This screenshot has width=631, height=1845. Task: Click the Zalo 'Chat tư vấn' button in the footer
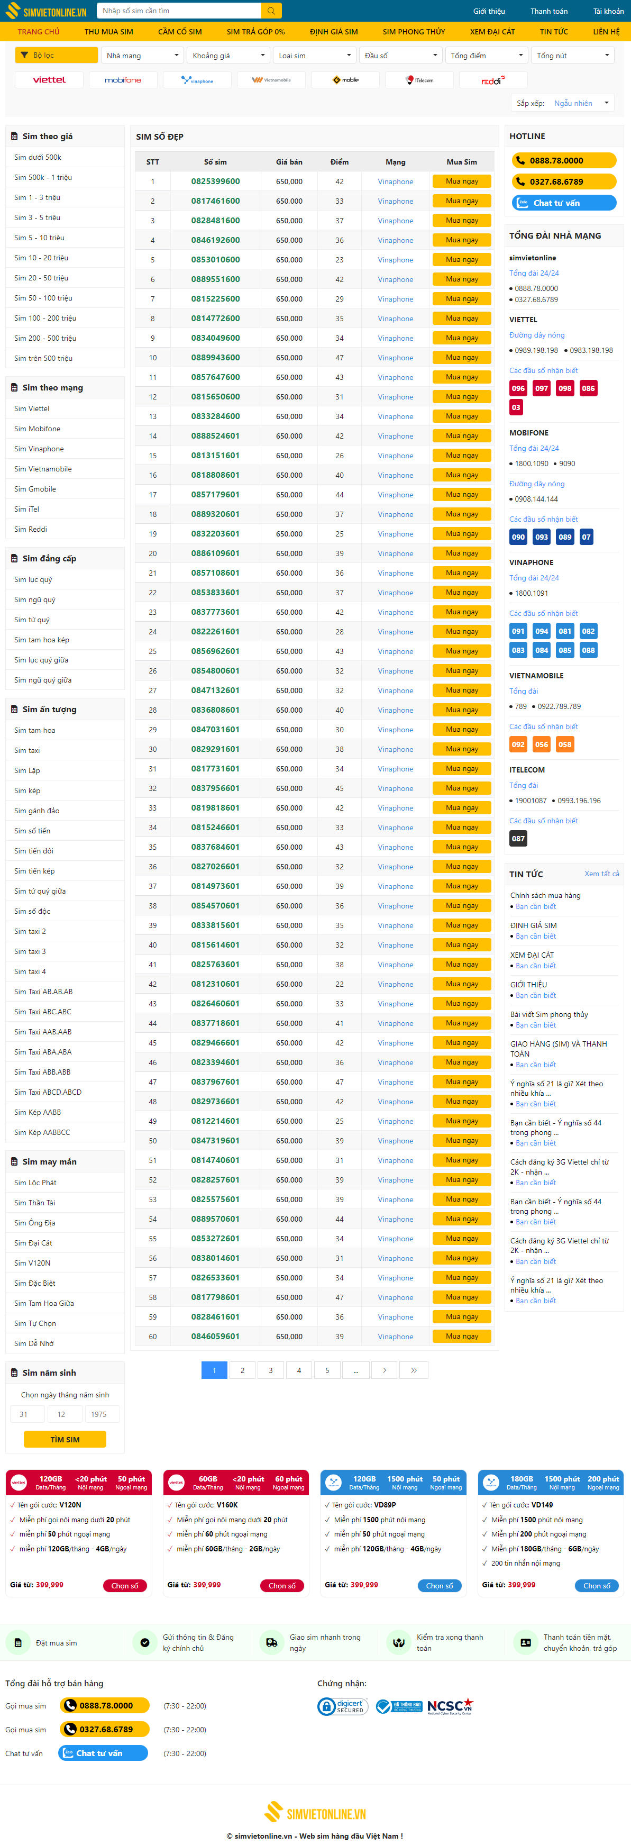[103, 1752]
